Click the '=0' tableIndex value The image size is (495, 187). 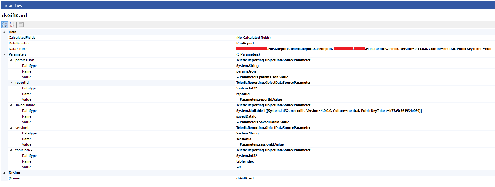click(x=239, y=167)
